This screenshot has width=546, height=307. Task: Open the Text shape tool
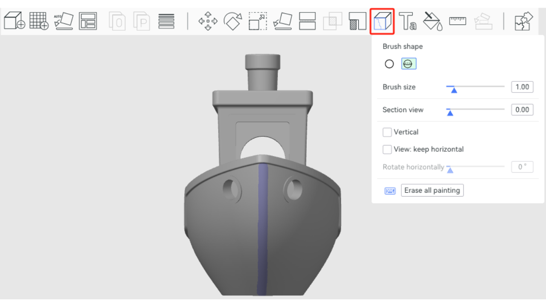[407, 21]
